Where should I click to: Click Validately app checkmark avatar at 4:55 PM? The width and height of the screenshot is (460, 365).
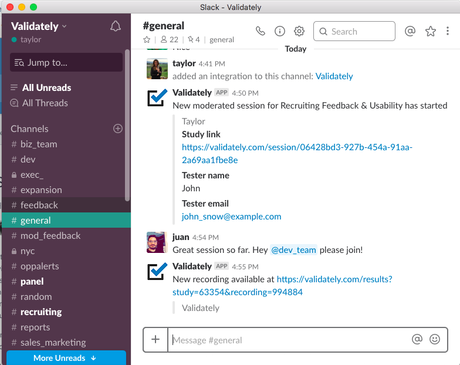point(157,271)
